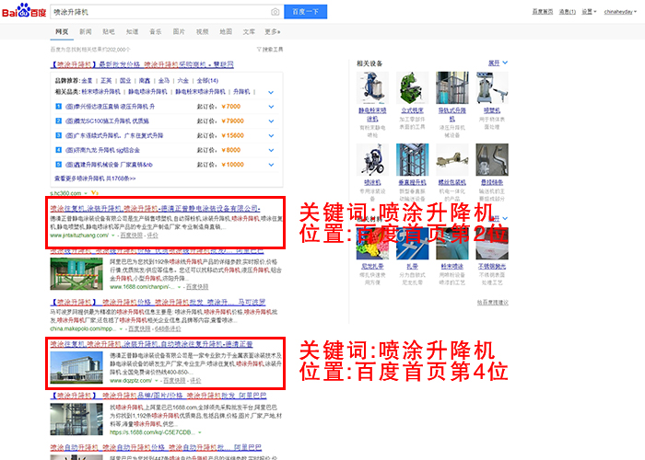
Task: Open 百度快照 for the www.dgzptz.com result
Action: pos(174,381)
